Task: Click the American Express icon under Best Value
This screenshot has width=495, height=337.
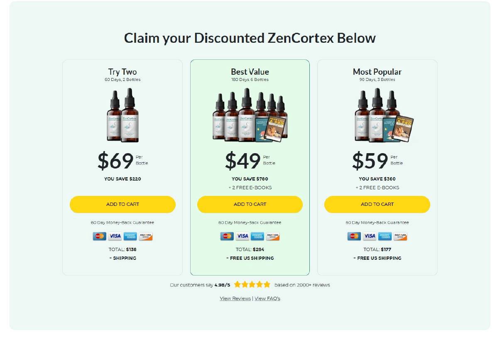Action: pyautogui.click(x=258, y=236)
